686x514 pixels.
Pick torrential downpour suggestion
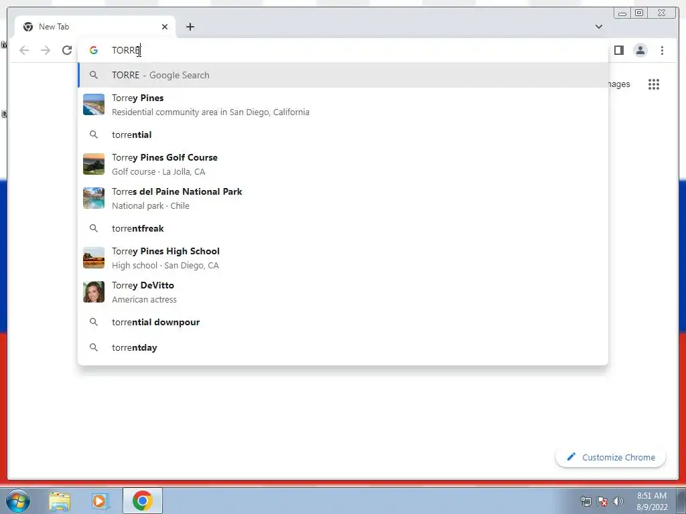tap(343, 322)
